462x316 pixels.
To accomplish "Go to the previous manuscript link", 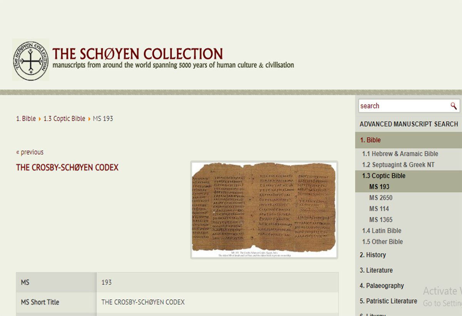I will click(30, 152).
